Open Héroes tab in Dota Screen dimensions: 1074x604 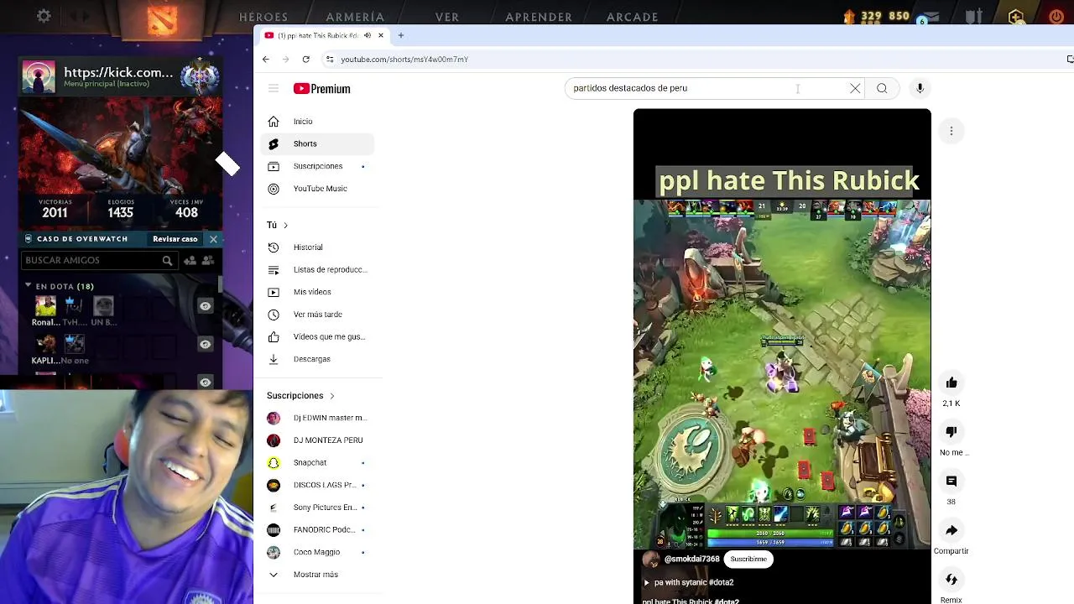263,17
